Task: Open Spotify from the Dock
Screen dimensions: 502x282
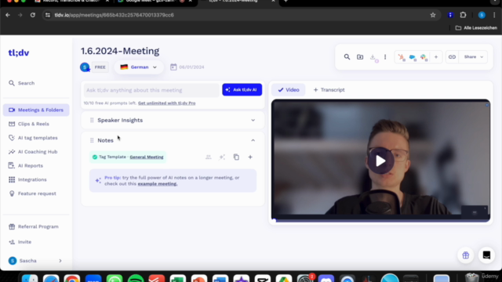Action: 136,278
